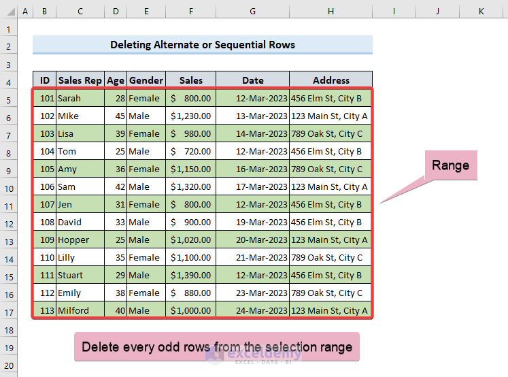The image size is (508, 377).
Task: Click the 'Emily' cell
Action: (x=80, y=293)
